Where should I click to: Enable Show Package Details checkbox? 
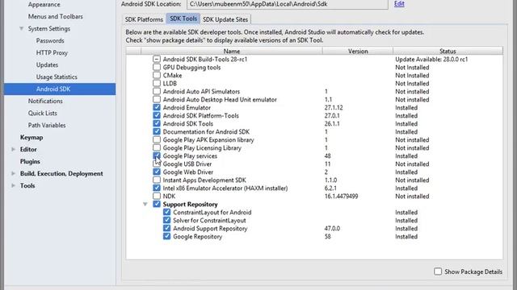click(438, 271)
